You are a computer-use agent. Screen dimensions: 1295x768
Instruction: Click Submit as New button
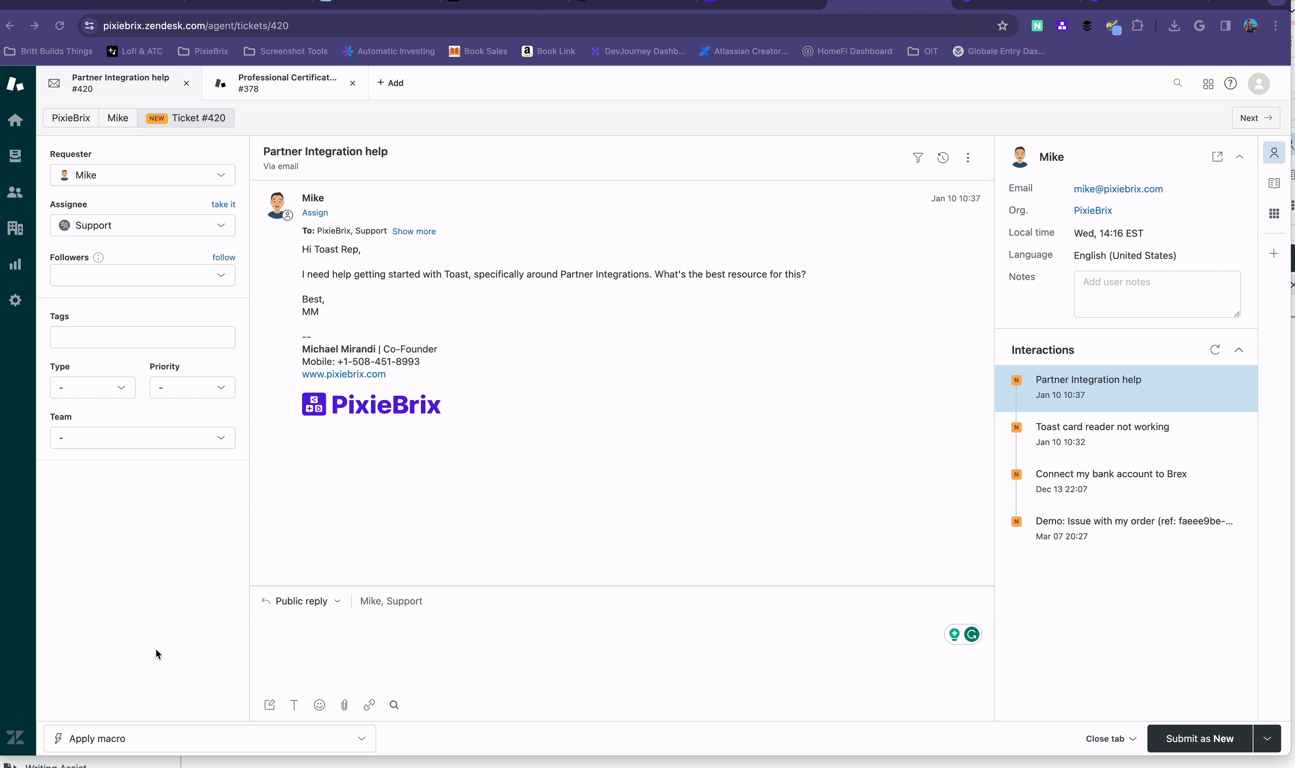point(1200,739)
